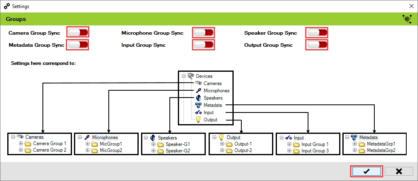Screen dimensions: 418x181
Task: Select Input Group 3 tree item
Action: coord(315,151)
